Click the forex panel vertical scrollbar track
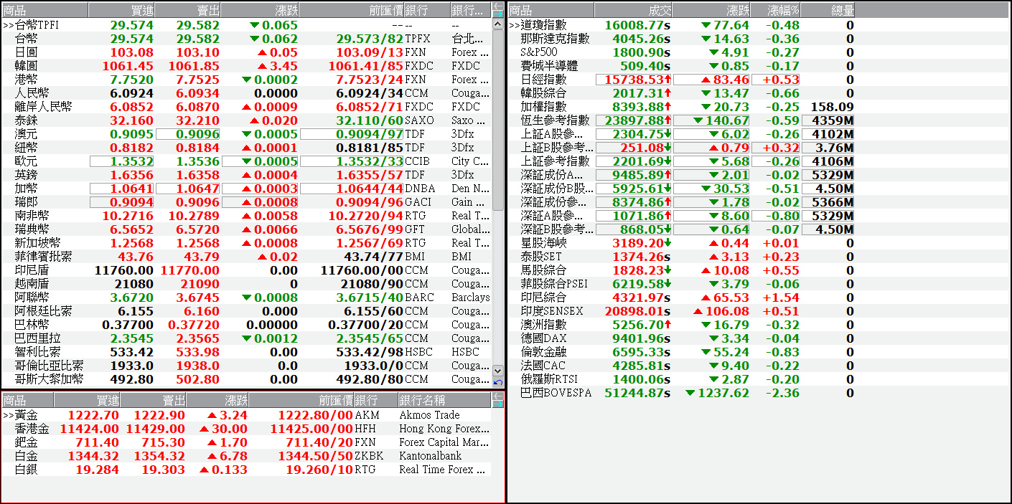The height and width of the screenshot is (504, 1012). (498, 197)
